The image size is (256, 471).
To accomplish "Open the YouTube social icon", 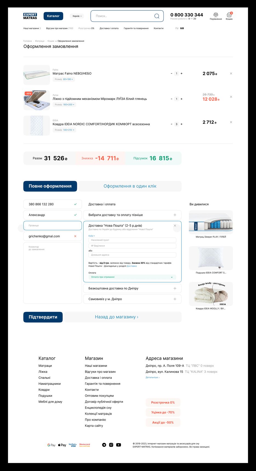I will tap(119, 445).
